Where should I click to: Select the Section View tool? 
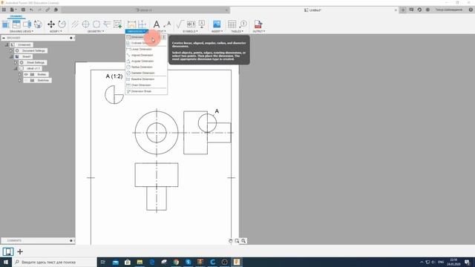coord(27,24)
